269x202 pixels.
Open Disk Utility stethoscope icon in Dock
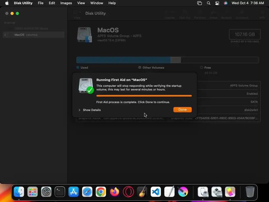tap(203, 192)
